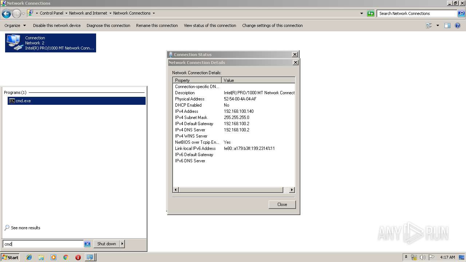The height and width of the screenshot is (262, 466).
Task: Select the Network 2 connection adapter icon
Action: [51, 43]
